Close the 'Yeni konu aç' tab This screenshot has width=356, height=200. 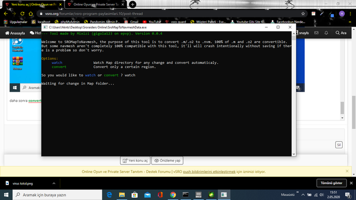pos(61,4)
